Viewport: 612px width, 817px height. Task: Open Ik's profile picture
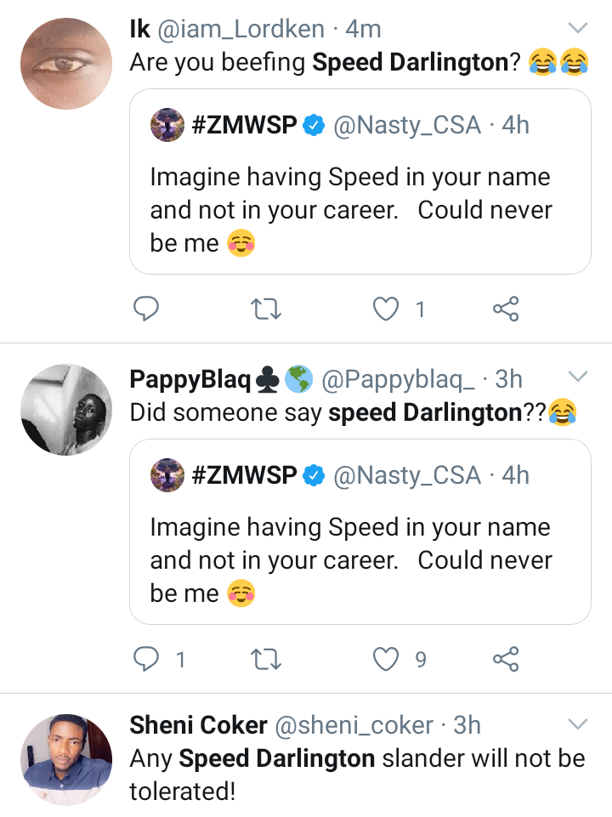pyautogui.click(x=66, y=64)
